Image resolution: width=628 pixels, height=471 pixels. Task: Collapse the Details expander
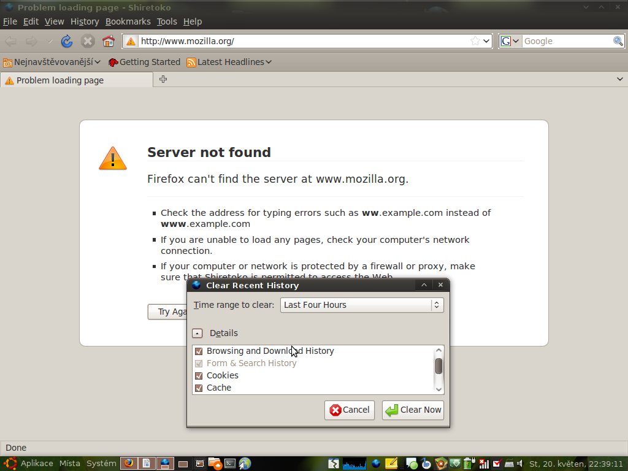(x=197, y=333)
